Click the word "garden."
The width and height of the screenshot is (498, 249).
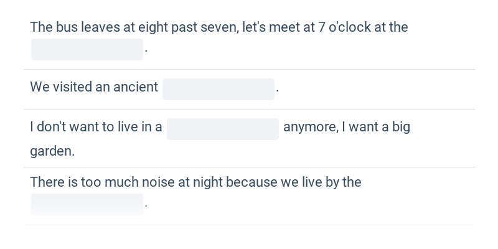pyautogui.click(x=52, y=151)
